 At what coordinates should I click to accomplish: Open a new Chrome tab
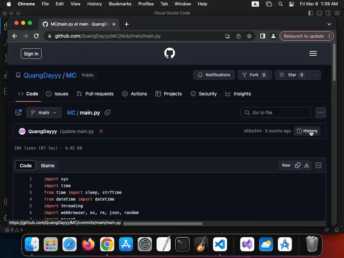(x=127, y=24)
